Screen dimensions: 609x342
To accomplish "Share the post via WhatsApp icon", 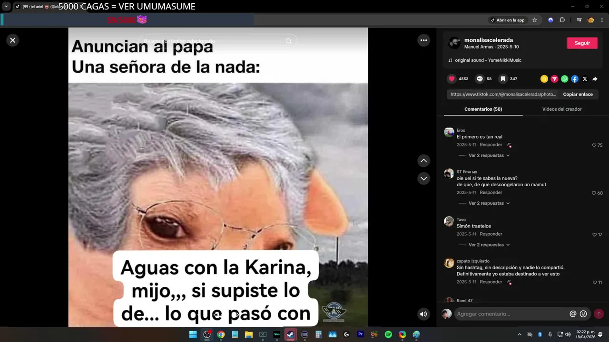I will coord(564,79).
